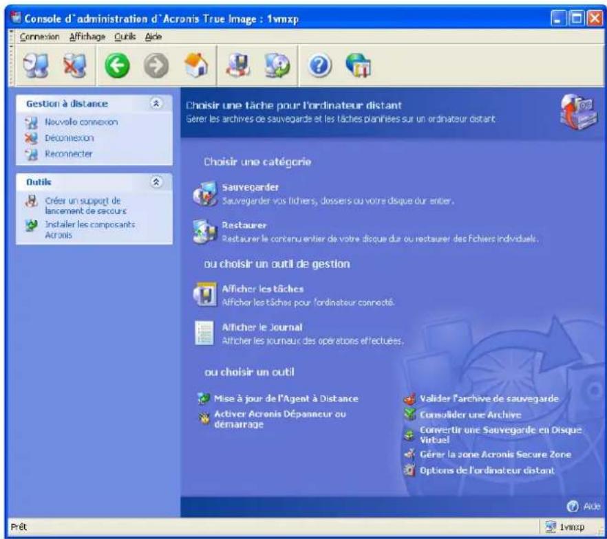Click the Sauvegarder category icon
Image resolution: width=607 pixels, height=539 pixels.
pos(205,194)
